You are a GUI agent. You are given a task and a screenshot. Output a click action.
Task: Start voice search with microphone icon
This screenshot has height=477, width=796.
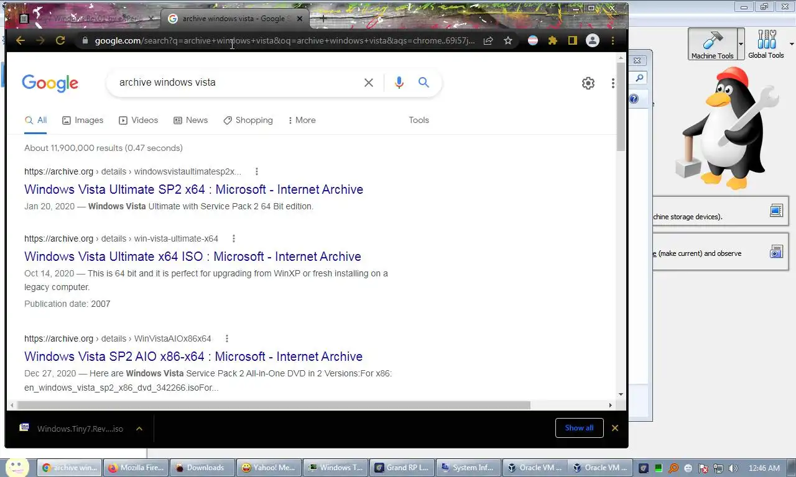click(x=399, y=83)
